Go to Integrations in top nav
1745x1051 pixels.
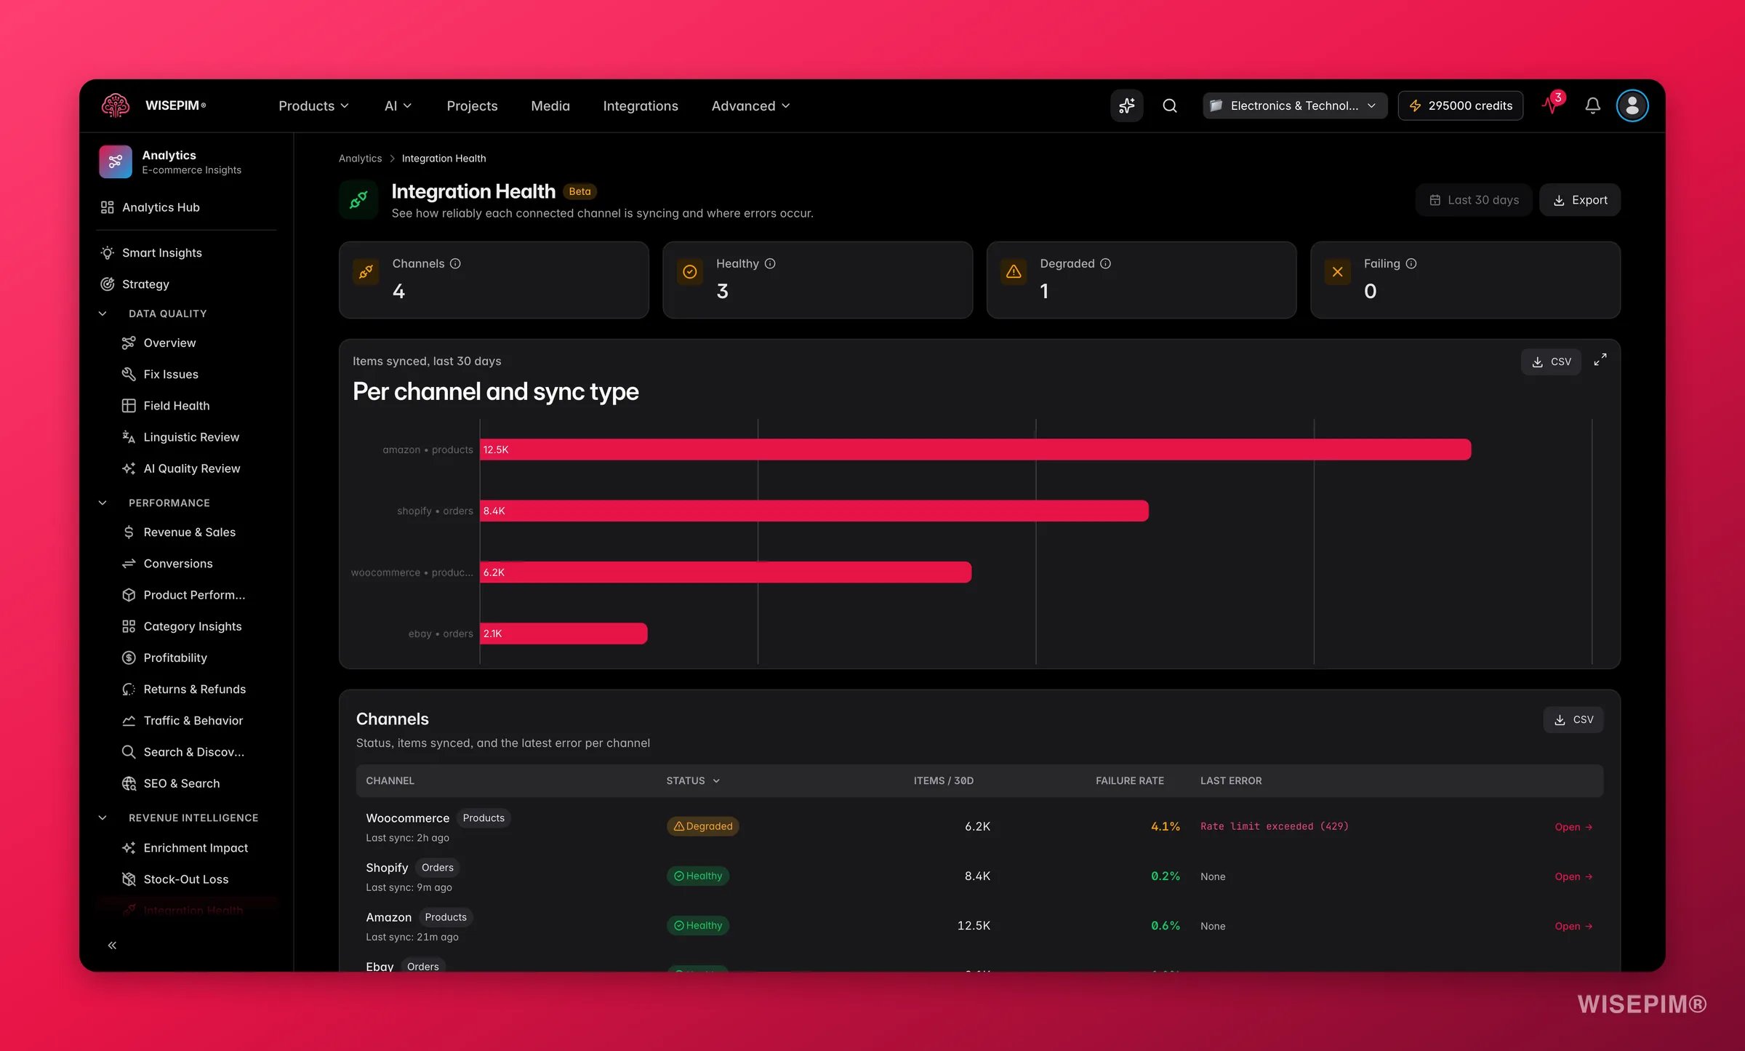pos(641,105)
